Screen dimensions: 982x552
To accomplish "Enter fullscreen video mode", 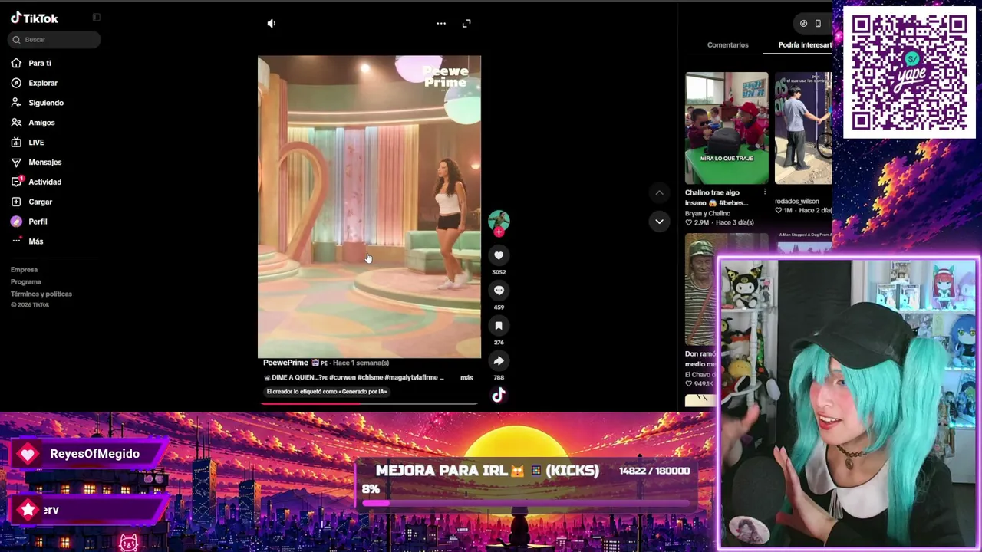I will pyautogui.click(x=466, y=24).
